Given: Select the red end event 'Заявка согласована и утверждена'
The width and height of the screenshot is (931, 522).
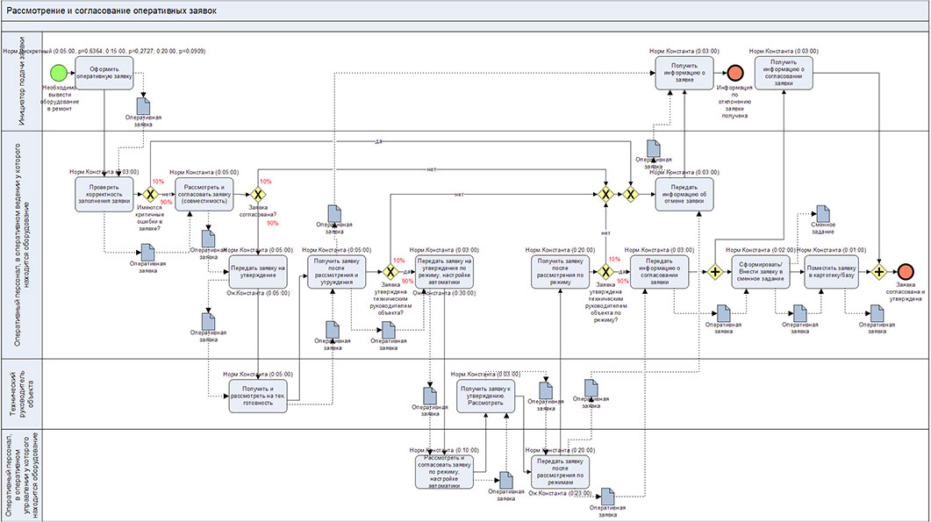Looking at the screenshot, I should [908, 273].
